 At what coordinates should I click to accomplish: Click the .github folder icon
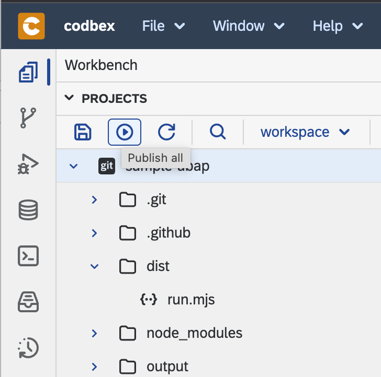(128, 233)
